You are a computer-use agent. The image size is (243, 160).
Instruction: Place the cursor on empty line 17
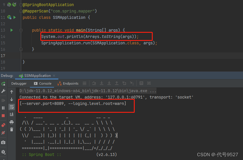click(x=132, y=56)
